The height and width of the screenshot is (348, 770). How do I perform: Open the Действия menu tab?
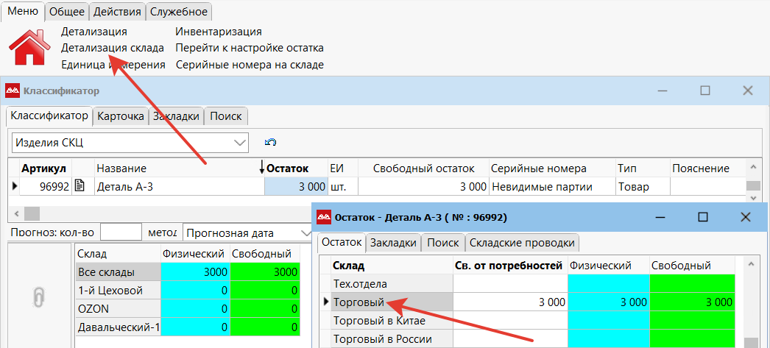(117, 11)
